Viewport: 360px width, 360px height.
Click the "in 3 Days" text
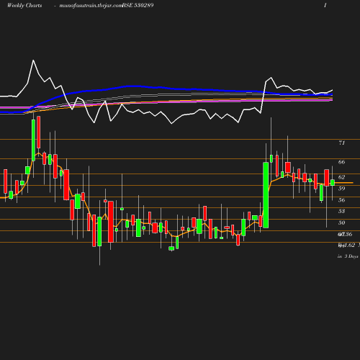pyautogui.click(x=348, y=256)
